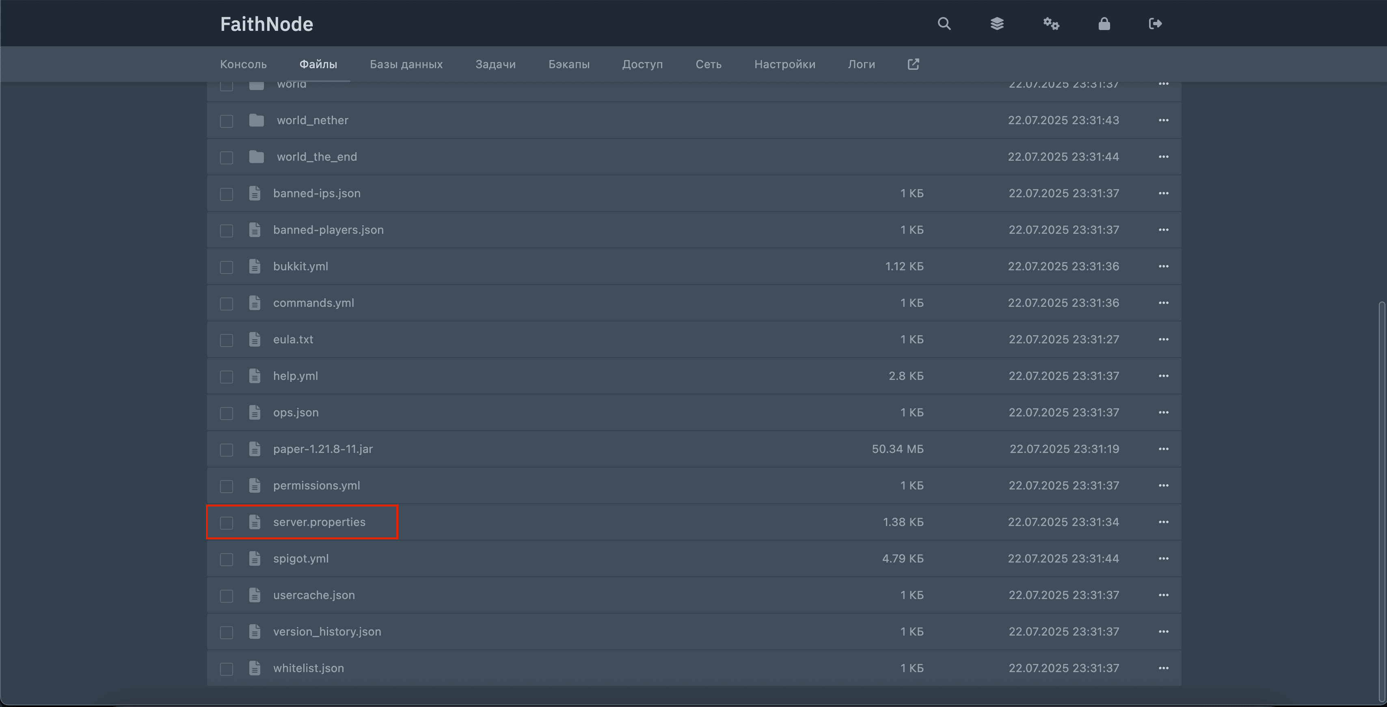Check the box beside whitelist.json
Viewport: 1387px width, 707px height.
(227, 669)
